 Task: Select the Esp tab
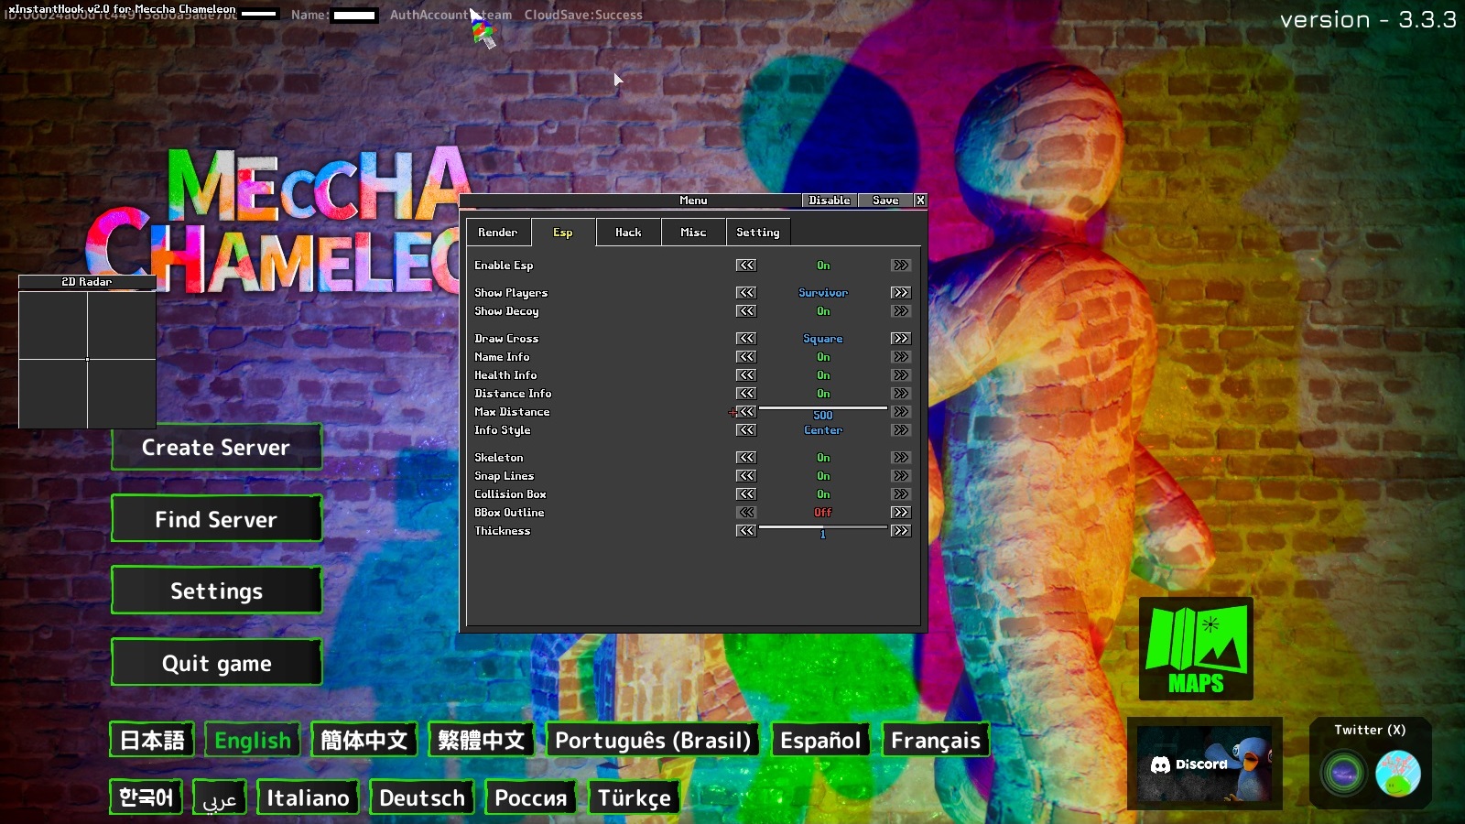point(563,233)
